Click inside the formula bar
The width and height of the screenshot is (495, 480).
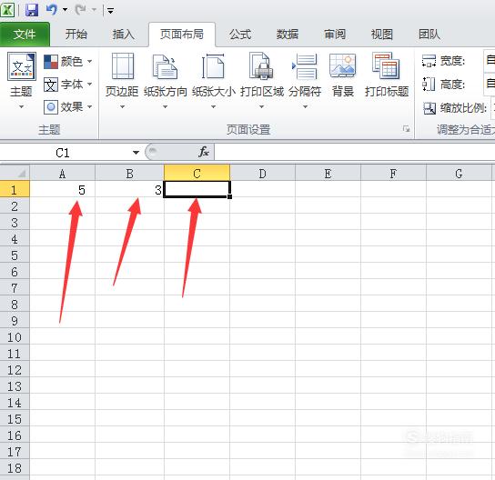(355, 153)
